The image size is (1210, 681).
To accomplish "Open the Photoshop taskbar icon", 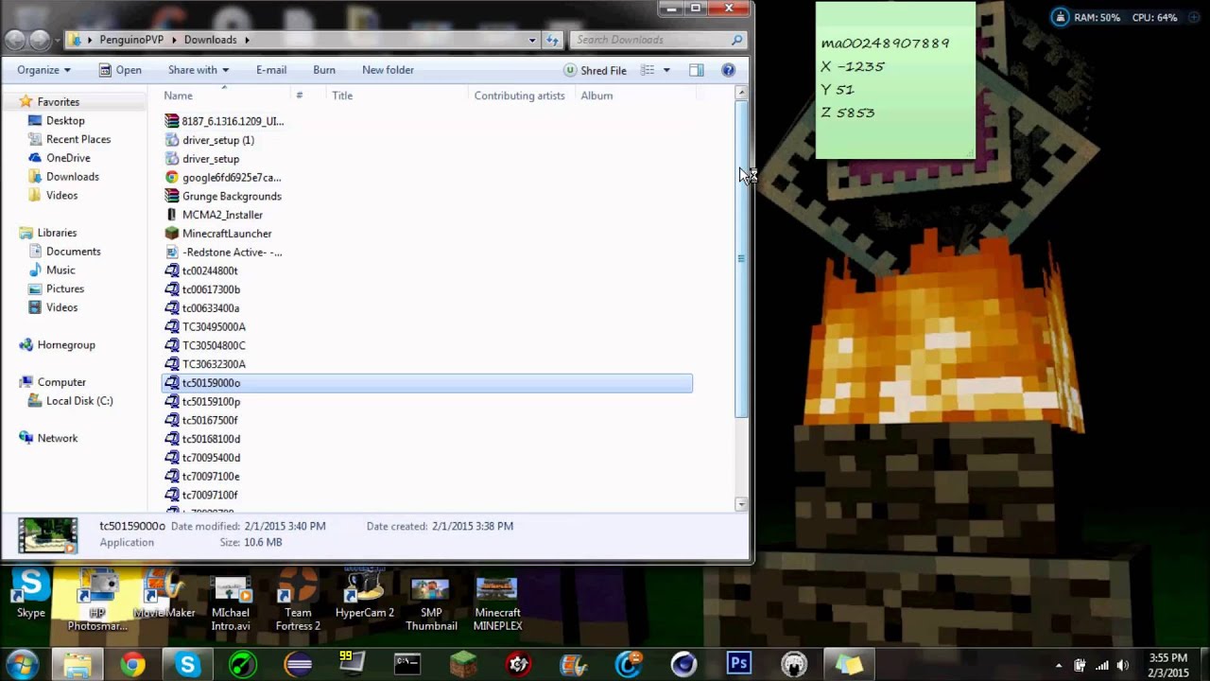I will click(738, 665).
